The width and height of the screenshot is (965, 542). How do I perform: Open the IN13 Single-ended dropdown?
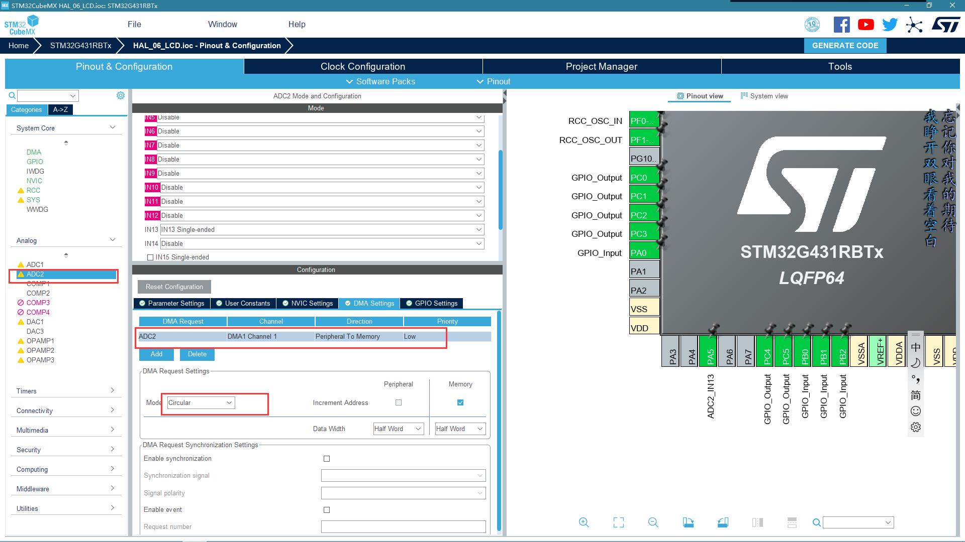point(322,229)
